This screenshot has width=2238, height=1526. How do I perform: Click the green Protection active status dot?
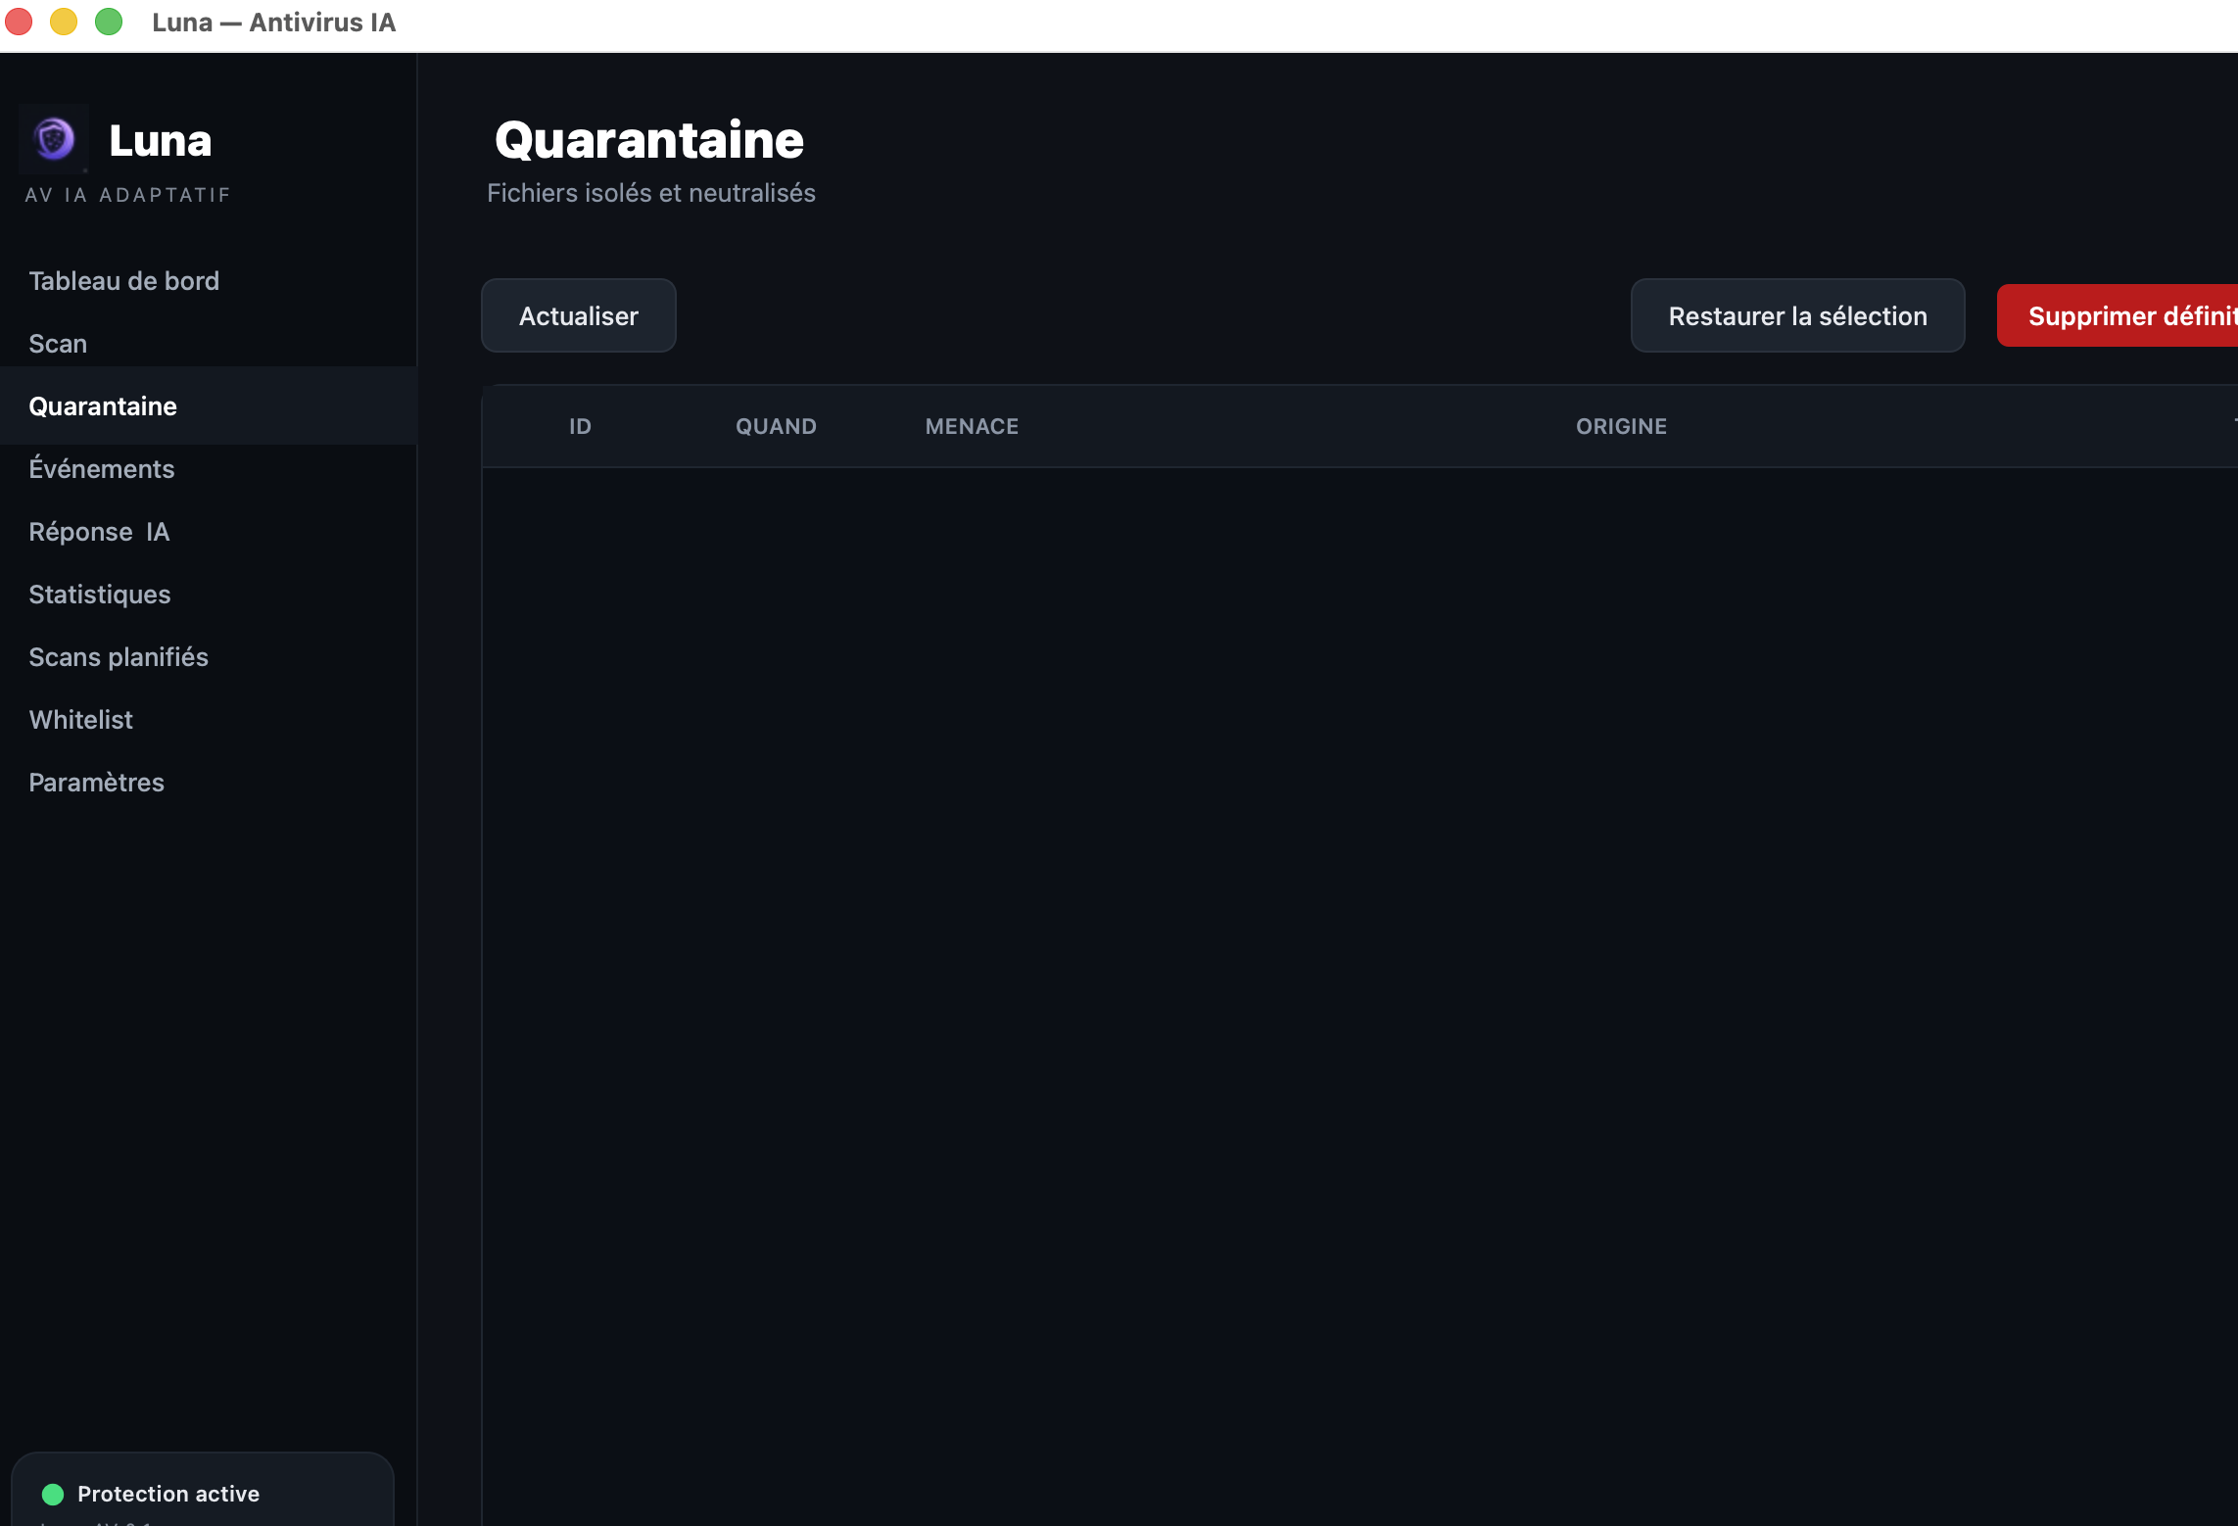[x=53, y=1494]
